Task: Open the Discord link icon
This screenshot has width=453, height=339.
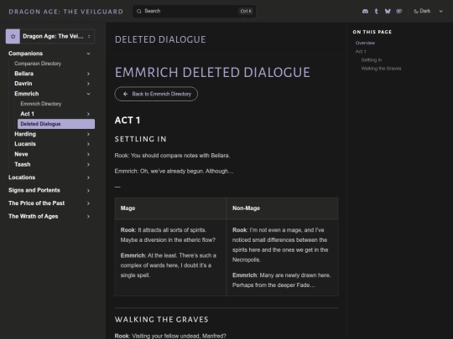Action: pyautogui.click(x=365, y=11)
